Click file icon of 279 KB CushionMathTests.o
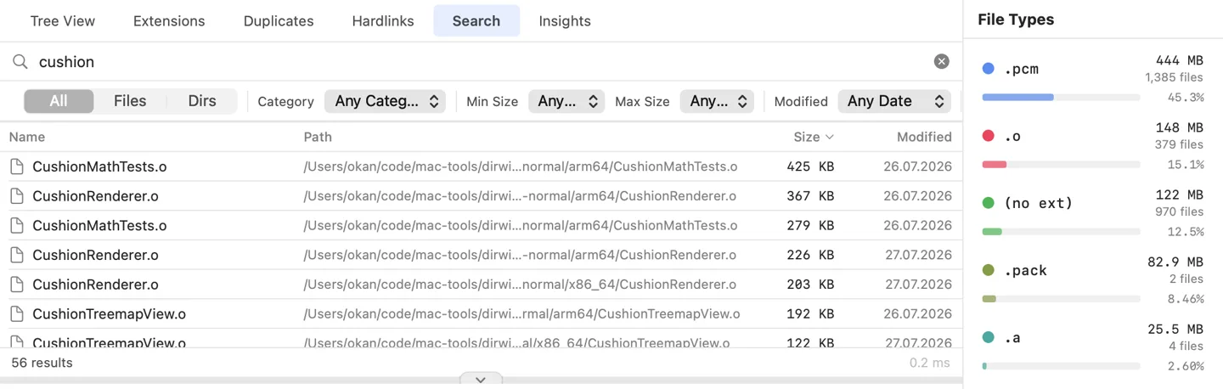The height and width of the screenshot is (389, 1223). [x=17, y=225]
